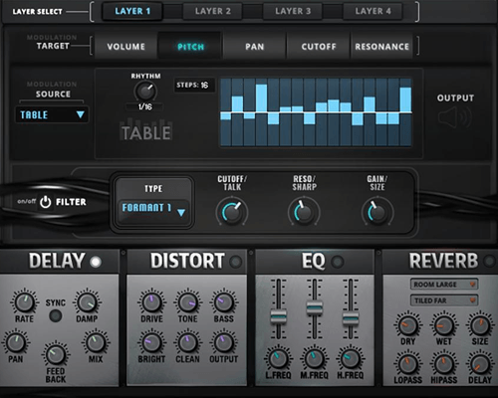
Task: Click the EQ L.FREQ knob
Action: point(278,358)
